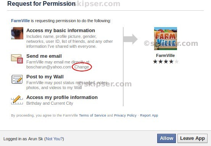Open the Terms of Service link
Viewport: 211px width, 146px height.
pos(92,115)
